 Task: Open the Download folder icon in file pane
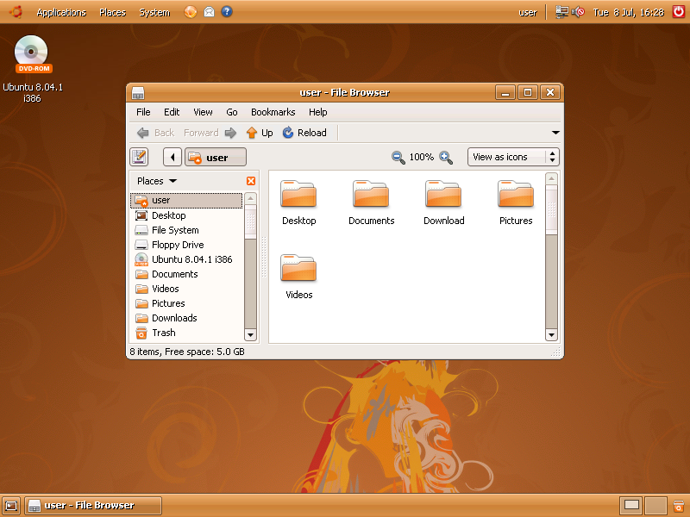pyautogui.click(x=443, y=194)
